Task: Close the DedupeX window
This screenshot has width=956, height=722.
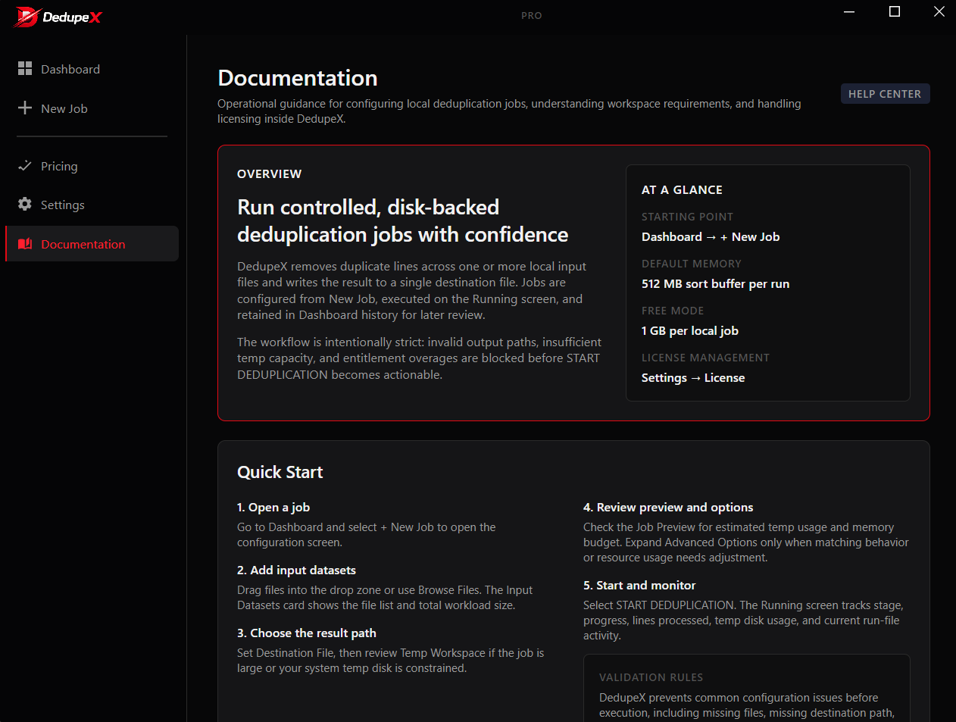Action: [939, 11]
